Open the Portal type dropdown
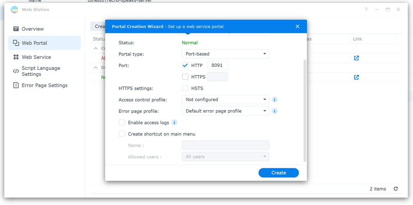The image size is (413, 205). [225, 54]
